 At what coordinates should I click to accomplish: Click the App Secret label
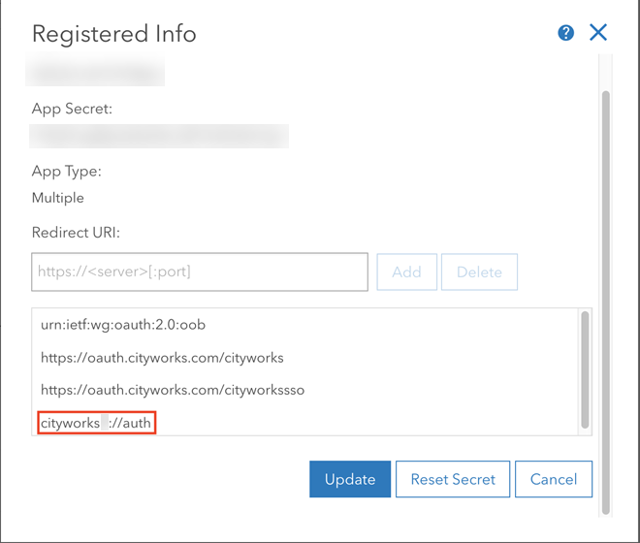click(x=73, y=109)
